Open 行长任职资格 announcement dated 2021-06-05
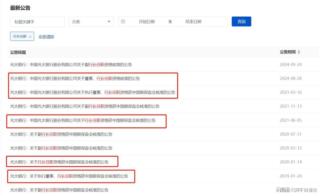Viewport: 322px width, 195px height. [83, 120]
